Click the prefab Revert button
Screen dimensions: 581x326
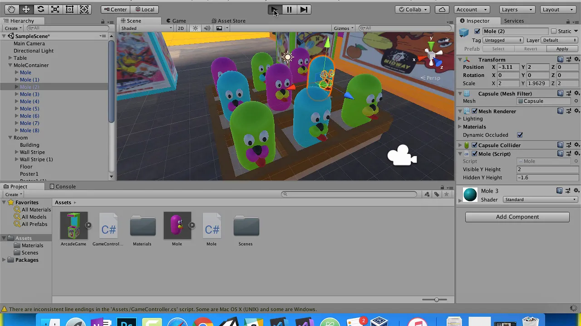click(530, 49)
